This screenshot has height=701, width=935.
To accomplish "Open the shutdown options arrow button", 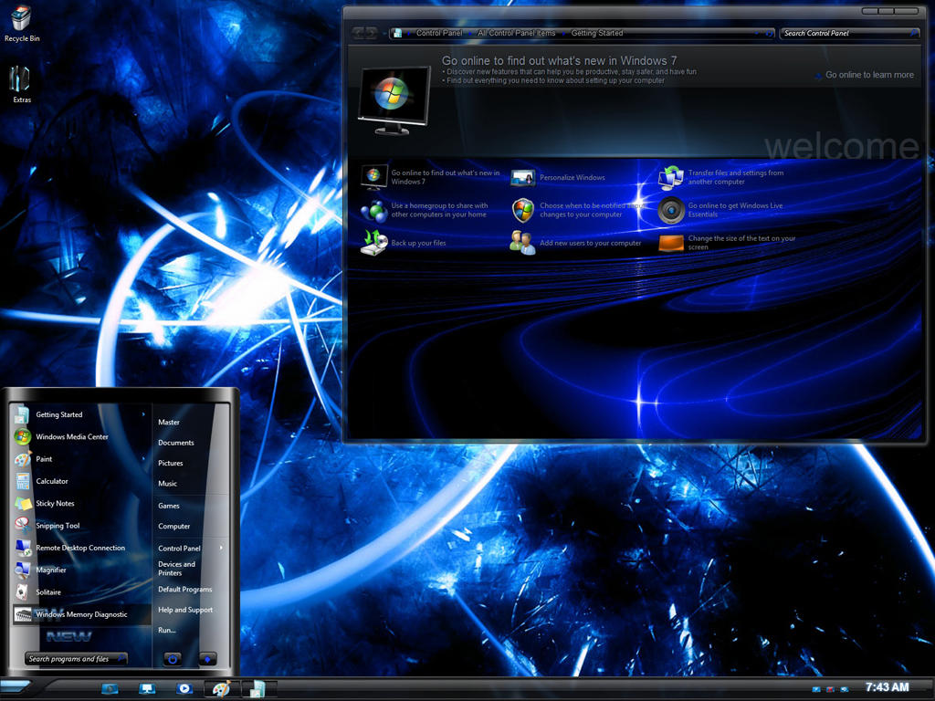I will (207, 659).
